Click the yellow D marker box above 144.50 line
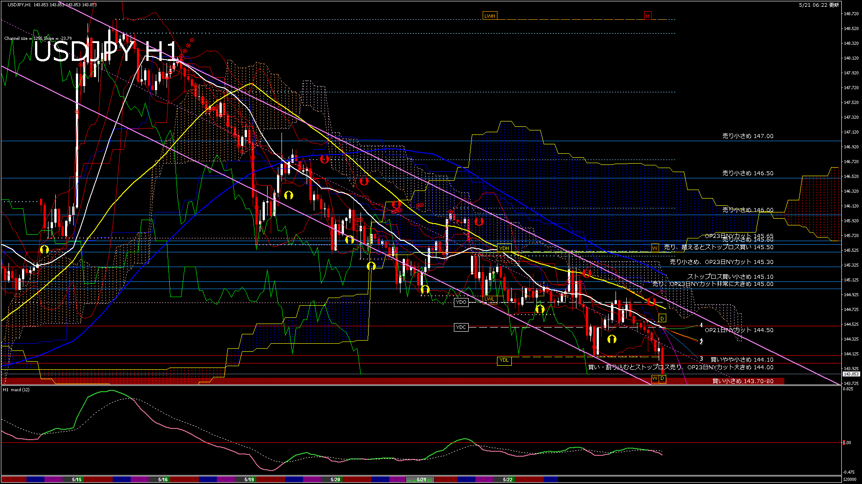The width and height of the screenshot is (862, 484). (x=662, y=319)
